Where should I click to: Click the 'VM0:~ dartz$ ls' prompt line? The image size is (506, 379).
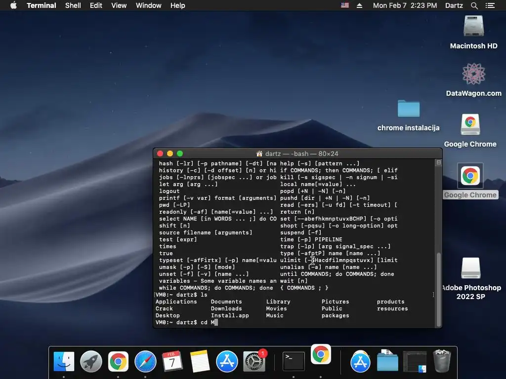(x=181, y=295)
